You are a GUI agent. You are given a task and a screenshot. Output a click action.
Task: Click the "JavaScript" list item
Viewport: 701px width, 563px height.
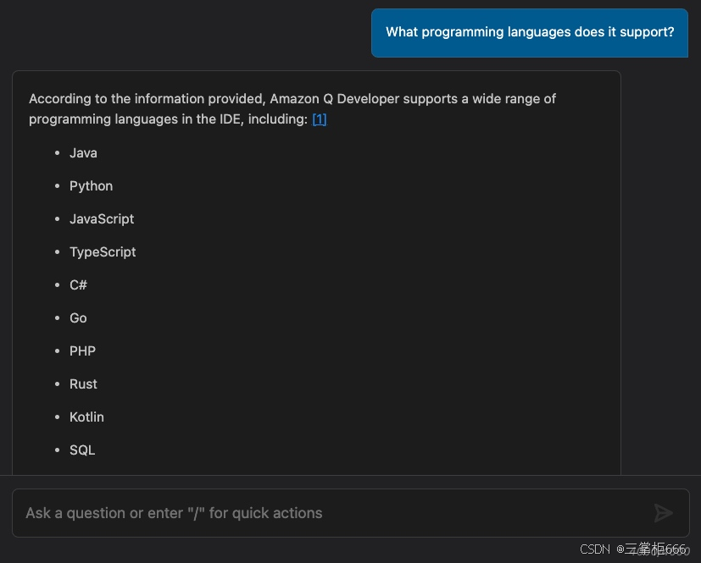click(x=102, y=219)
